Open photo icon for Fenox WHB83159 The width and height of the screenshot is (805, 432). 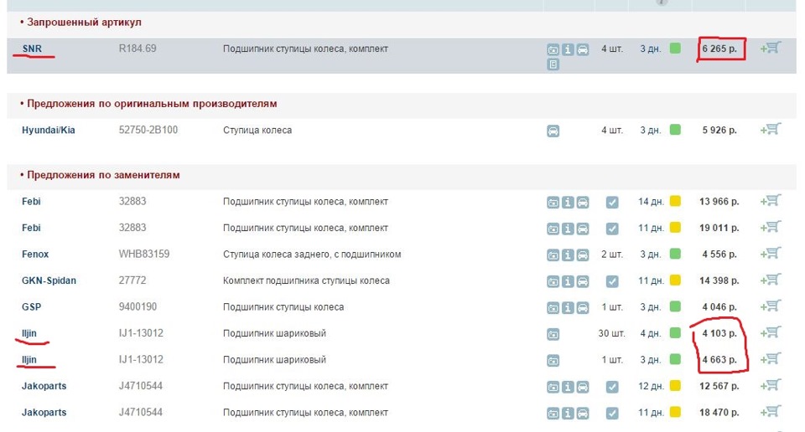click(x=553, y=255)
